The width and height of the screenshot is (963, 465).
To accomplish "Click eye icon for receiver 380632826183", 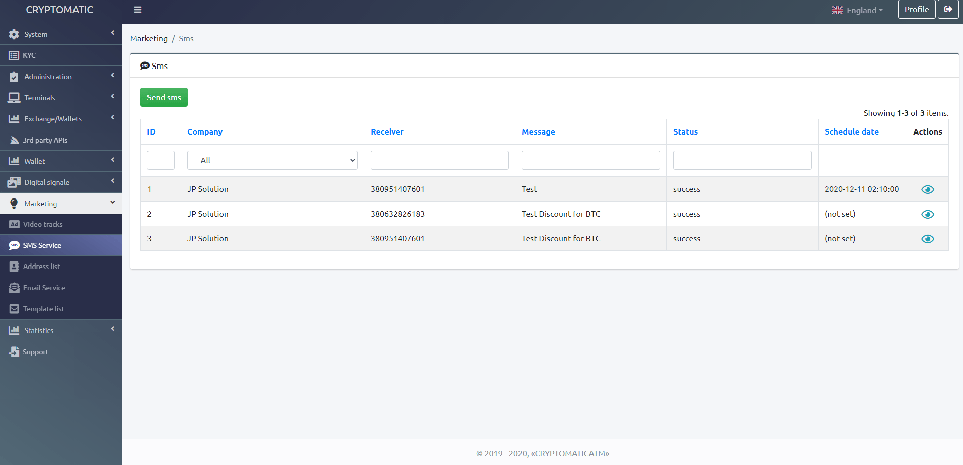I will tap(927, 214).
